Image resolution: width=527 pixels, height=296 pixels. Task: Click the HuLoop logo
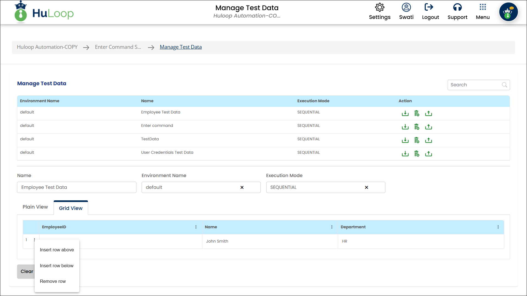click(x=44, y=12)
